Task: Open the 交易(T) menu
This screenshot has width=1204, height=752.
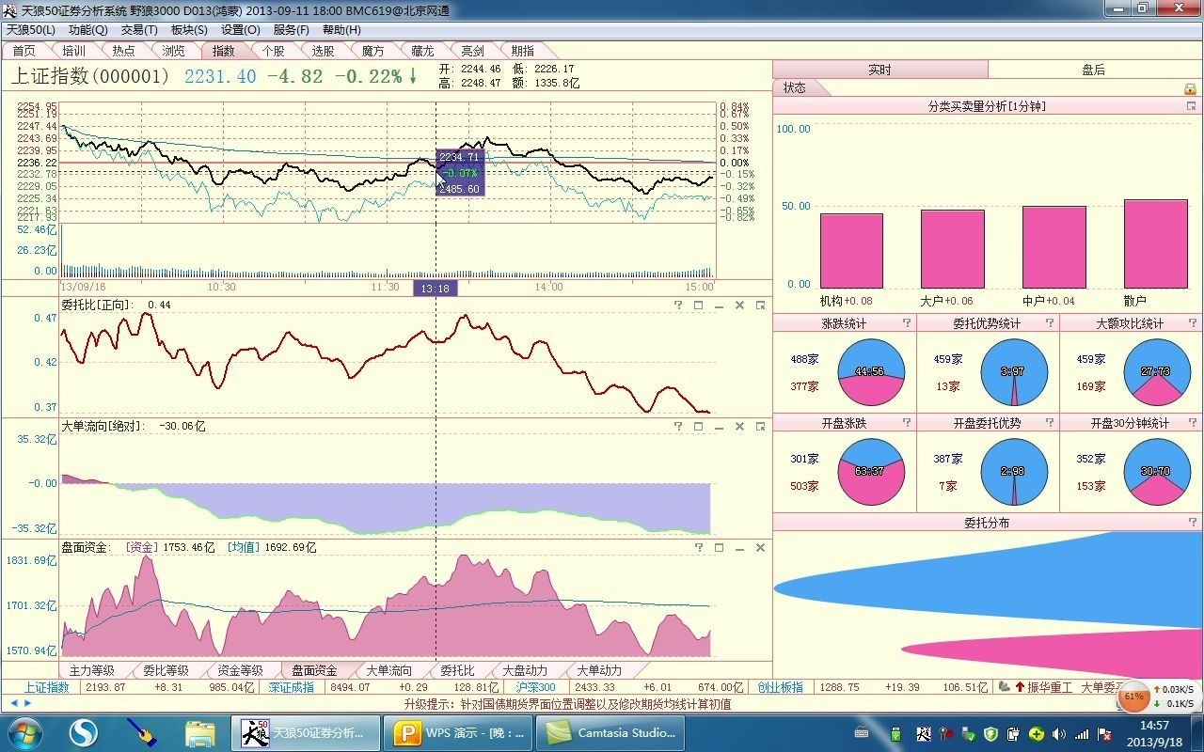Action: click(x=139, y=30)
